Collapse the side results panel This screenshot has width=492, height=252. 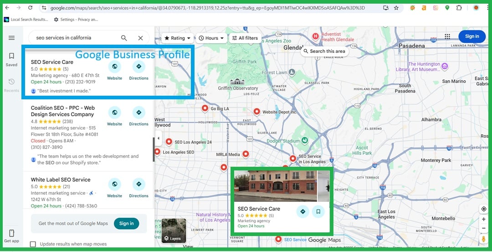158,139
